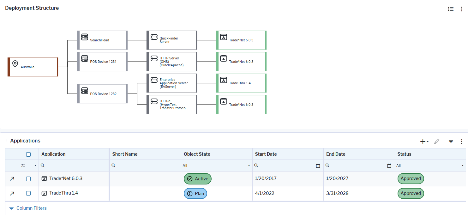Click the Application column header
The height and width of the screenshot is (217, 468).
coord(54,154)
